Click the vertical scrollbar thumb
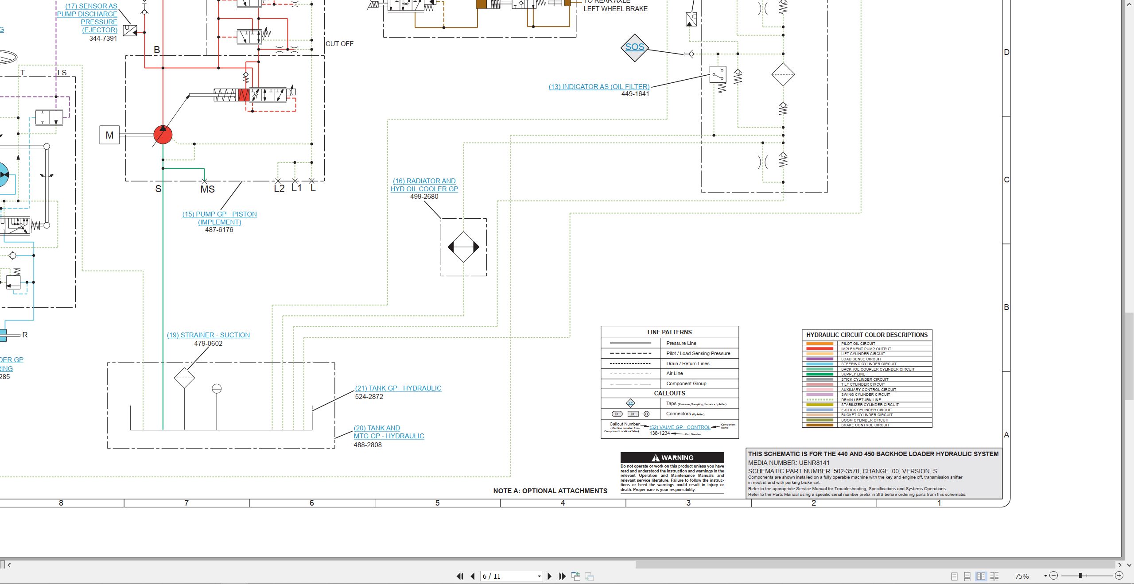The width and height of the screenshot is (1134, 584). click(x=1129, y=356)
